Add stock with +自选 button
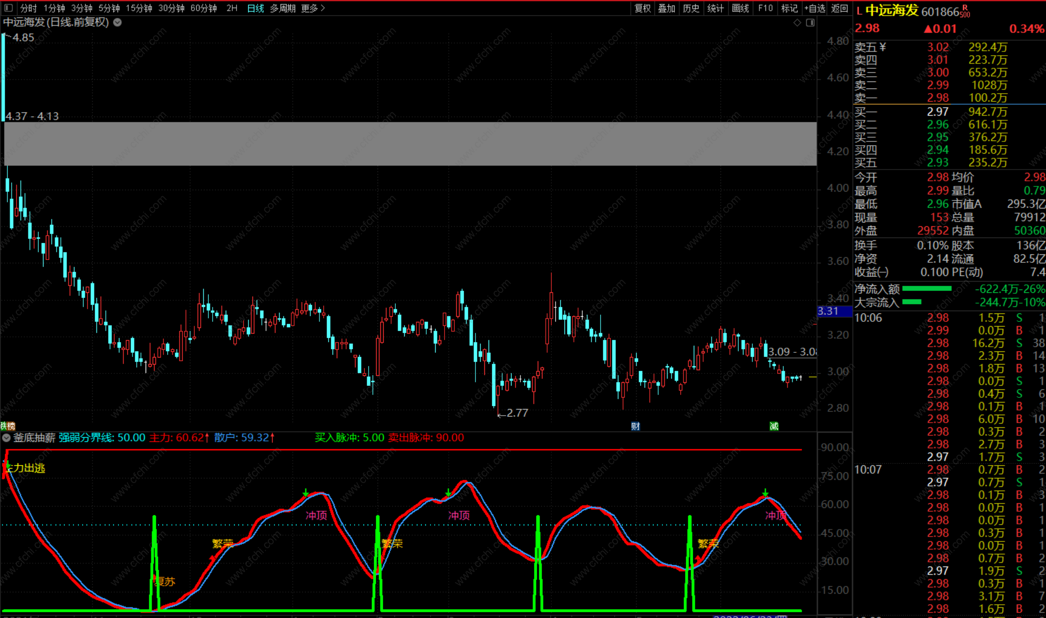Screen dimensions: 1046x618 (x=814, y=8)
